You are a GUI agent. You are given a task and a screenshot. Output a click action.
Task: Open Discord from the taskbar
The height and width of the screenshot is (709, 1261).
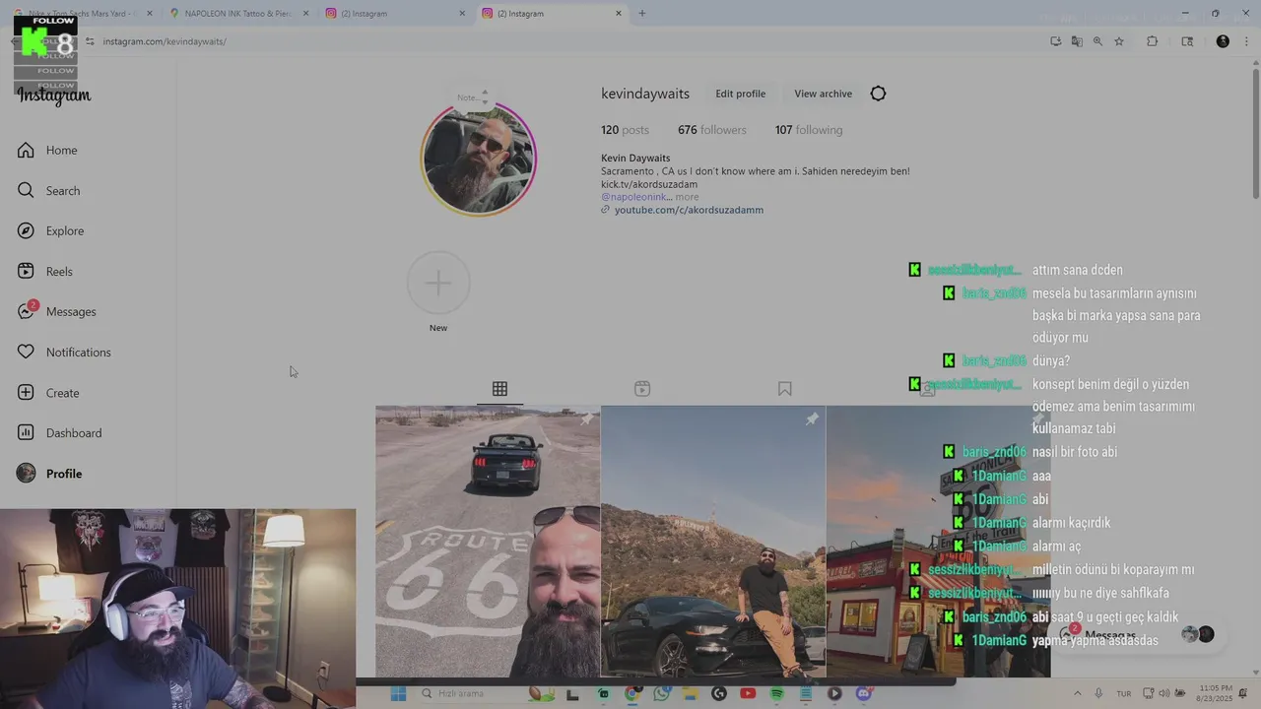864,693
